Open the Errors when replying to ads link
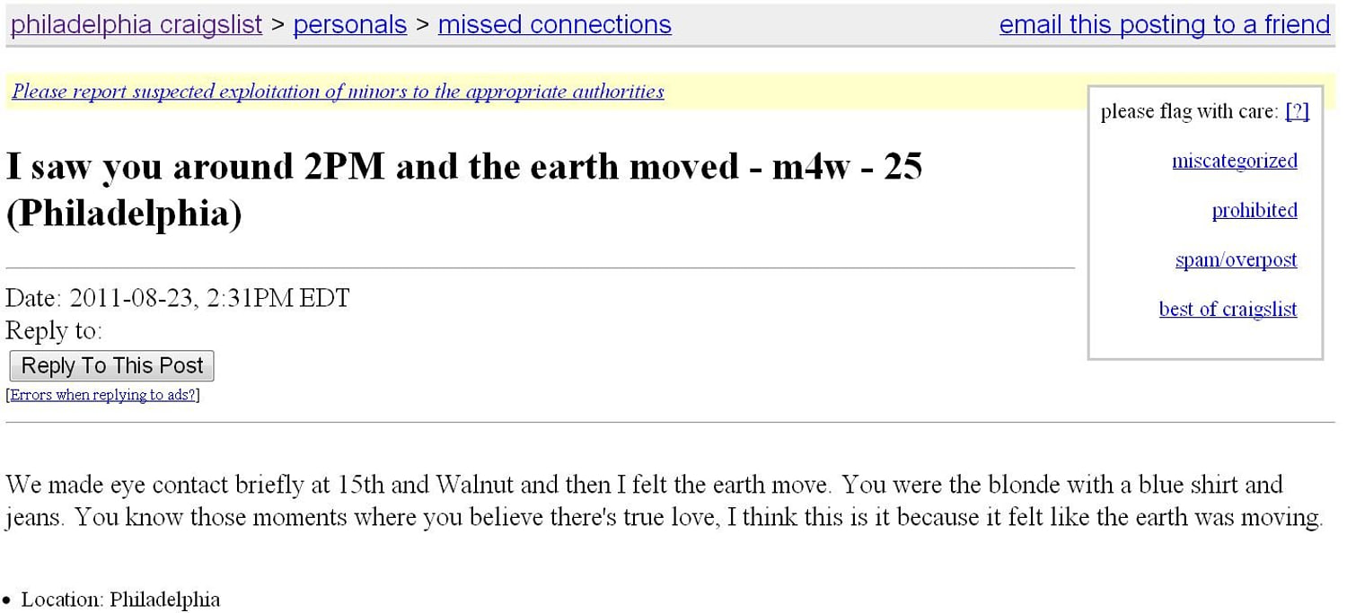 pos(102,395)
